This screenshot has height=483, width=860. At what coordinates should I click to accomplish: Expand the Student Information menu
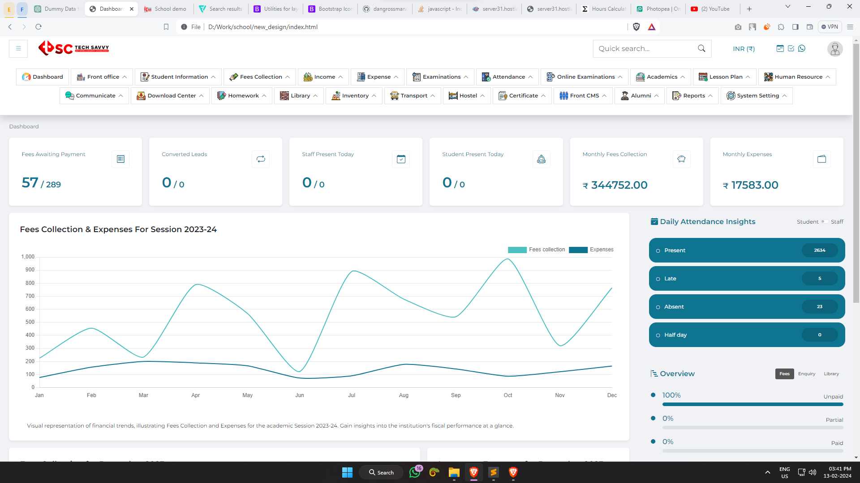[x=178, y=77]
